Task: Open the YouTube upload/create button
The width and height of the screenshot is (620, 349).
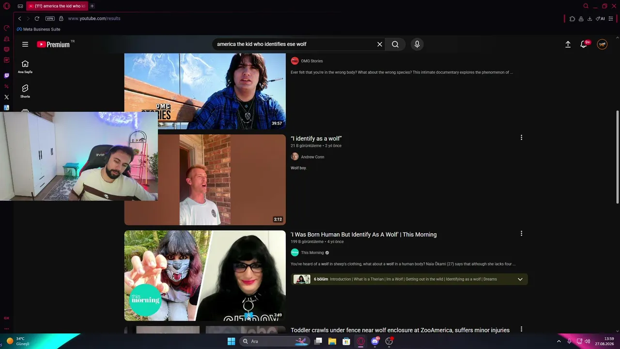Action: click(568, 44)
